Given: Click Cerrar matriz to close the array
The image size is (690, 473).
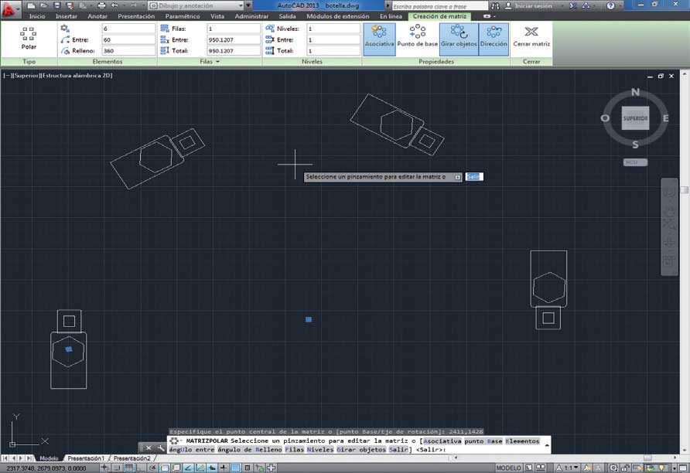Looking at the screenshot, I should [531, 37].
